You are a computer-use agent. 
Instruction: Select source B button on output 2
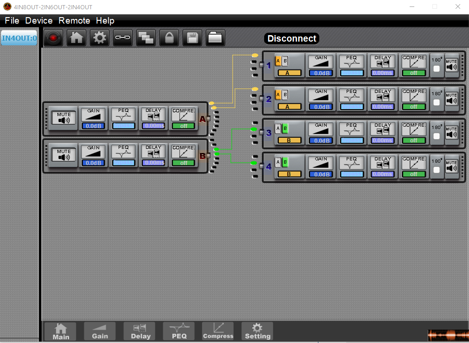tap(285, 95)
